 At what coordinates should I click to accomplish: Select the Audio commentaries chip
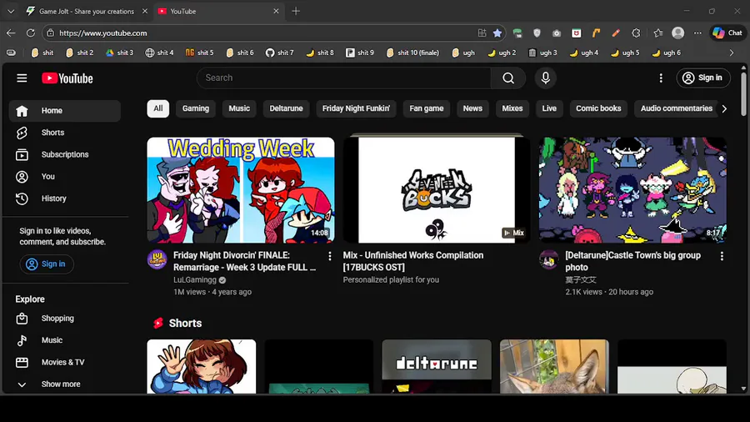point(677,108)
